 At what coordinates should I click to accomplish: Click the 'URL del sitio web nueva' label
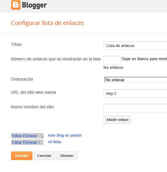pyautogui.click(x=33, y=92)
